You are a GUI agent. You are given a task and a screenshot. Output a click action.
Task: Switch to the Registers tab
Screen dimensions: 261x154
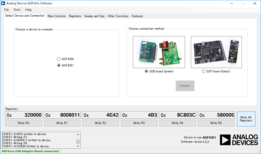click(x=75, y=16)
